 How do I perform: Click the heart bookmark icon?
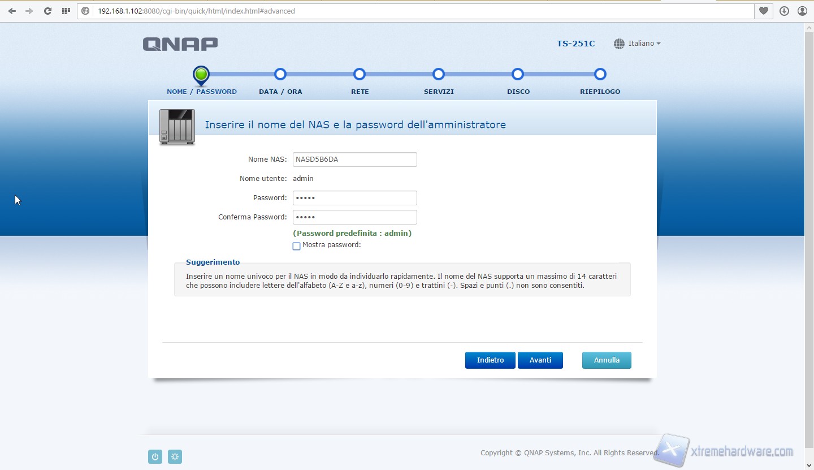[x=764, y=11]
